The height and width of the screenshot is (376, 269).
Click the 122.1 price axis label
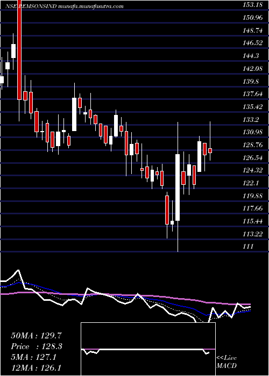[x=251, y=183]
